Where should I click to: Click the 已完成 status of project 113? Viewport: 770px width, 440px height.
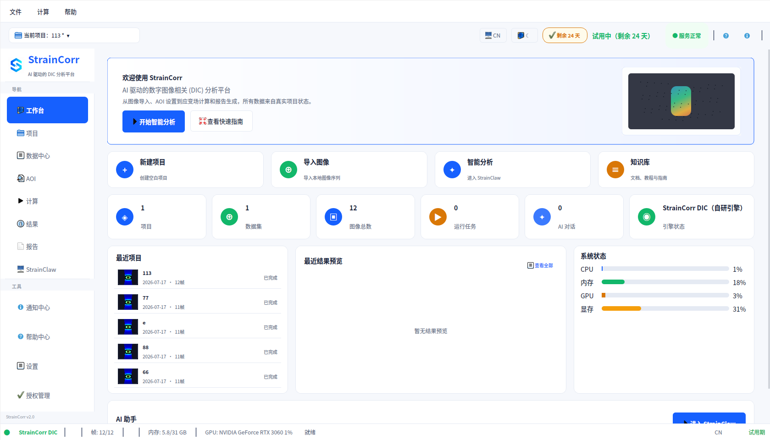click(x=271, y=278)
